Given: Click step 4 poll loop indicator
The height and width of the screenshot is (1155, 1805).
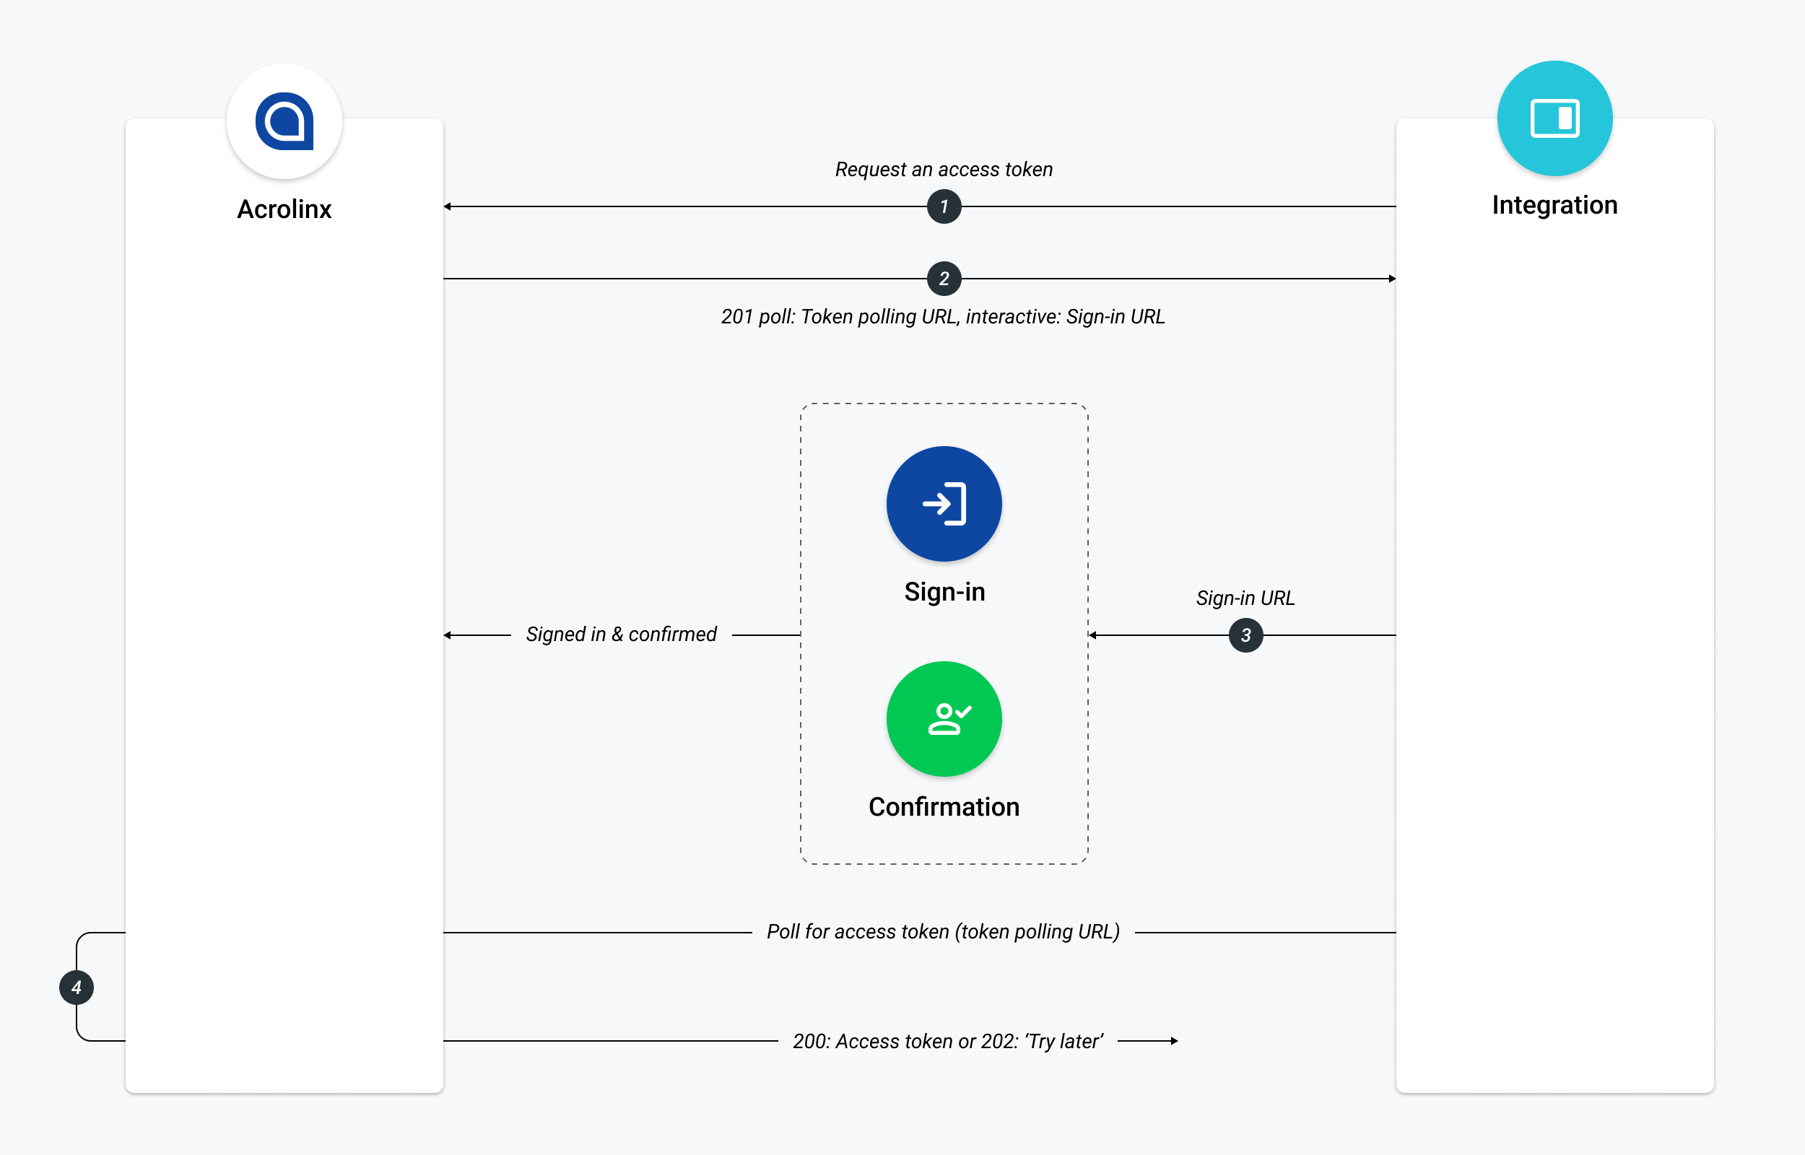Looking at the screenshot, I should [74, 985].
